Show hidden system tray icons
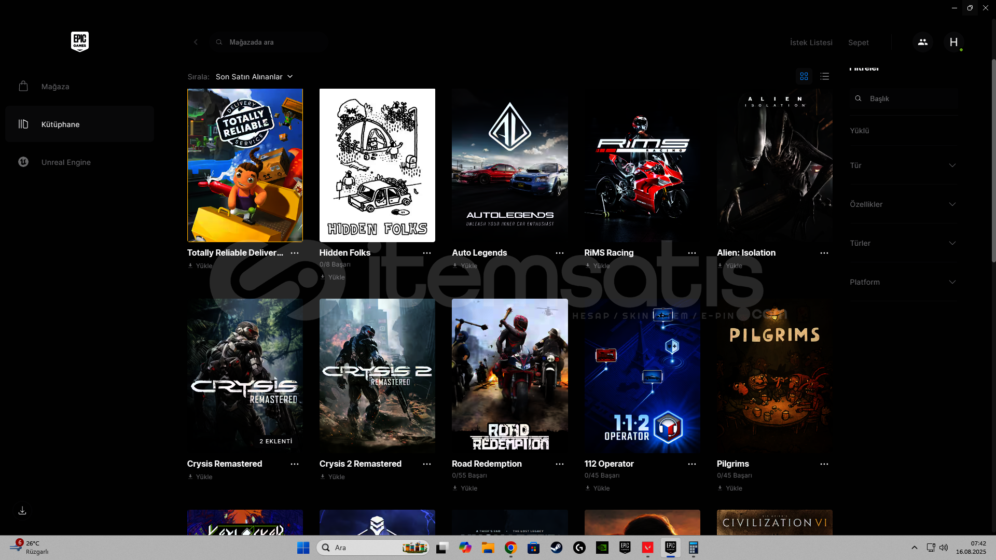The height and width of the screenshot is (560, 996). coord(915,548)
